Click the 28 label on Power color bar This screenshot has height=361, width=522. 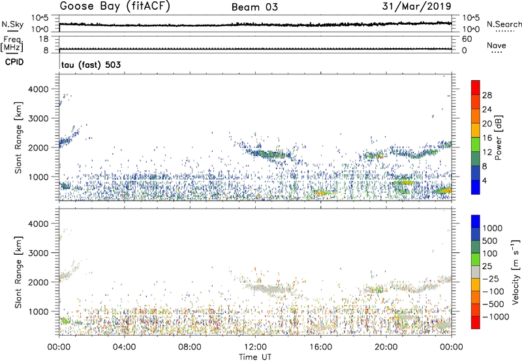(487, 95)
